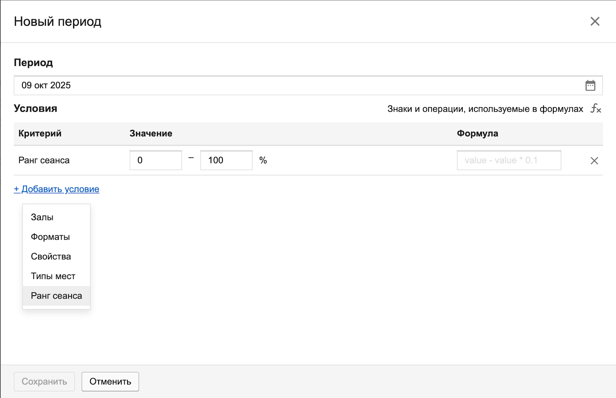
Task: Click the Значение column header
Action: click(x=151, y=134)
